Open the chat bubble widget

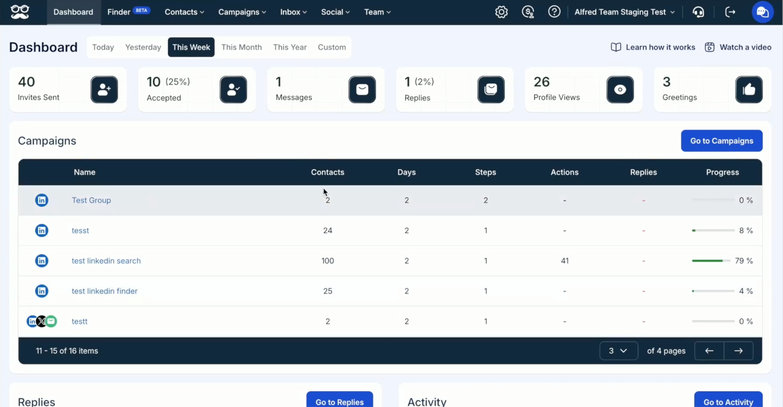click(x=763, y=12)
